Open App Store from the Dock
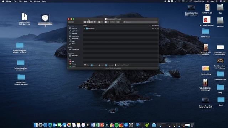228x128 pixels. [x=126, y=125]
